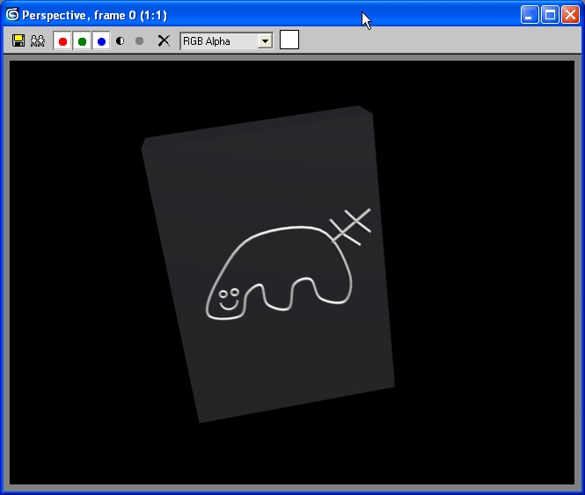585x495 pixels.
Task: Switch to monochrome display mode
Action: pyautogui.click(x=139, y=41)
